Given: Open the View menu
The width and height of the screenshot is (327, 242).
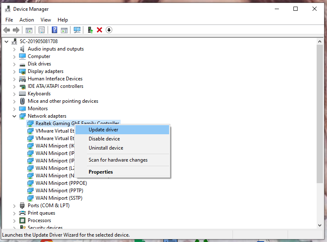Looking at the screenshot, I should 46,20.
